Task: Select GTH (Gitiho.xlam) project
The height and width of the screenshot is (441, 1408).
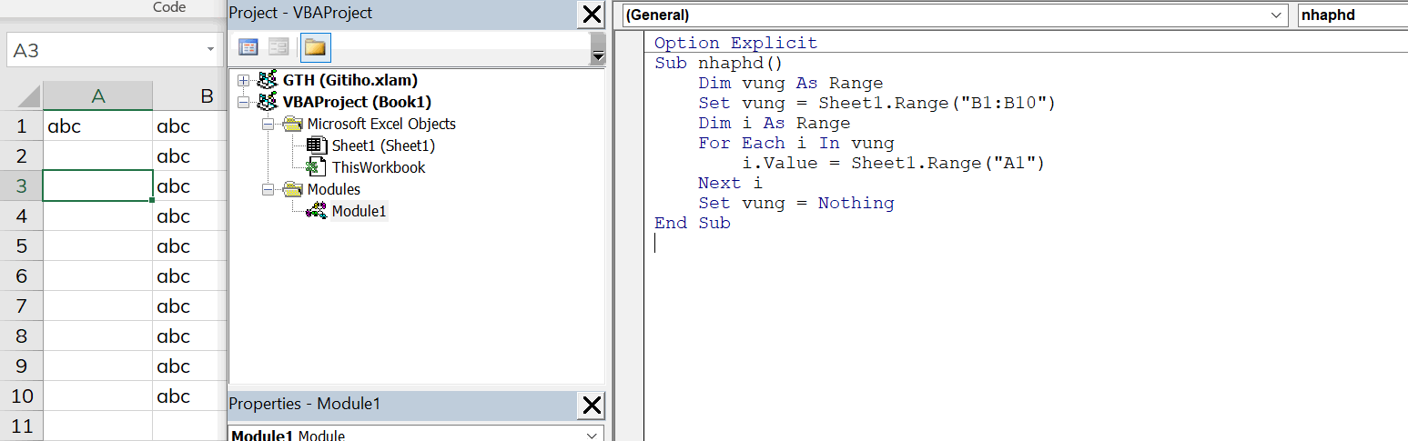Action: click(350, 80)
